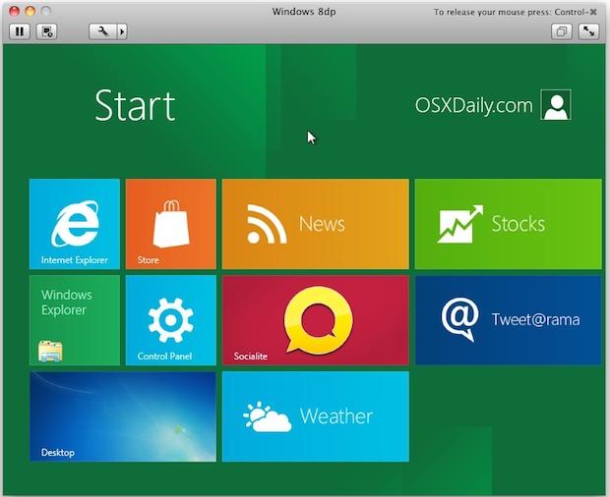Expand the arrow next to the wrench
This screenshot has height=497, width=610.
[x=122, y=31]
